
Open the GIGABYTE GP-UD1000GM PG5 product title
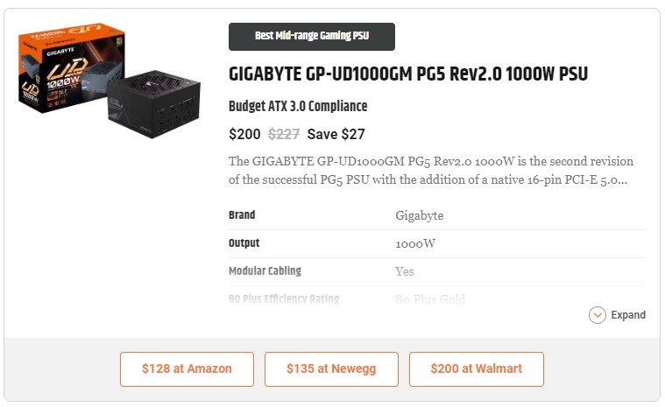[x=408, y=74]
